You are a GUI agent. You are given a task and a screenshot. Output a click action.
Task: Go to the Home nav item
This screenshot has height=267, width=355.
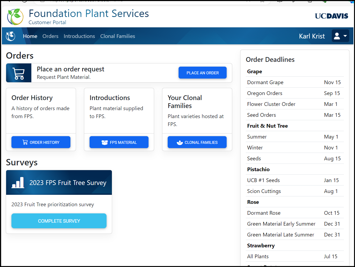30,36
